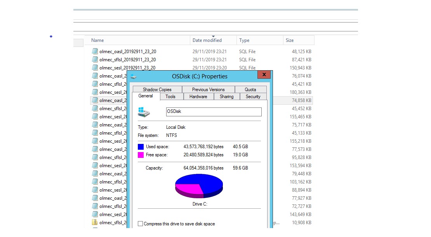The height and width of the screenshot is (237, 431).
Task: Select the file icon in the 180,363 KB row
Action: (95, 92)
